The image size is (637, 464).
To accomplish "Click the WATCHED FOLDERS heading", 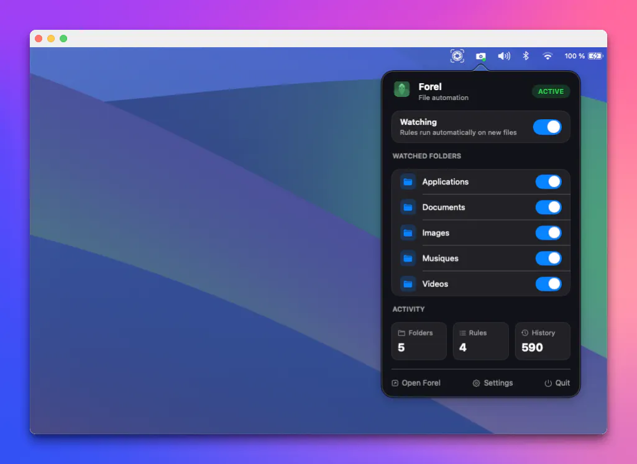I will click(x=426, y=157).
